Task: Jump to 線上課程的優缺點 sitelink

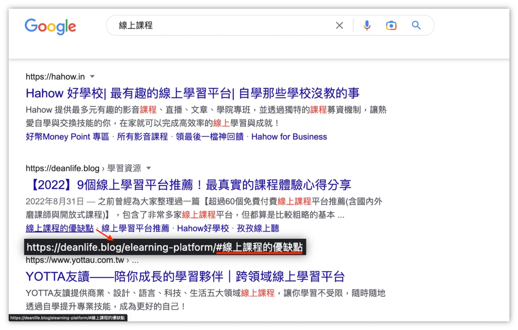Action: pyautogui.click(x=60, y=228)
